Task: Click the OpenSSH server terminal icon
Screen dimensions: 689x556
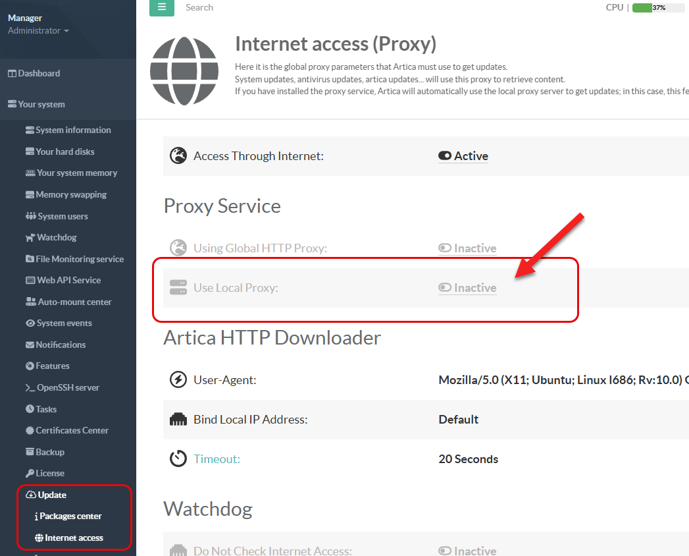Action: [30, 388]
